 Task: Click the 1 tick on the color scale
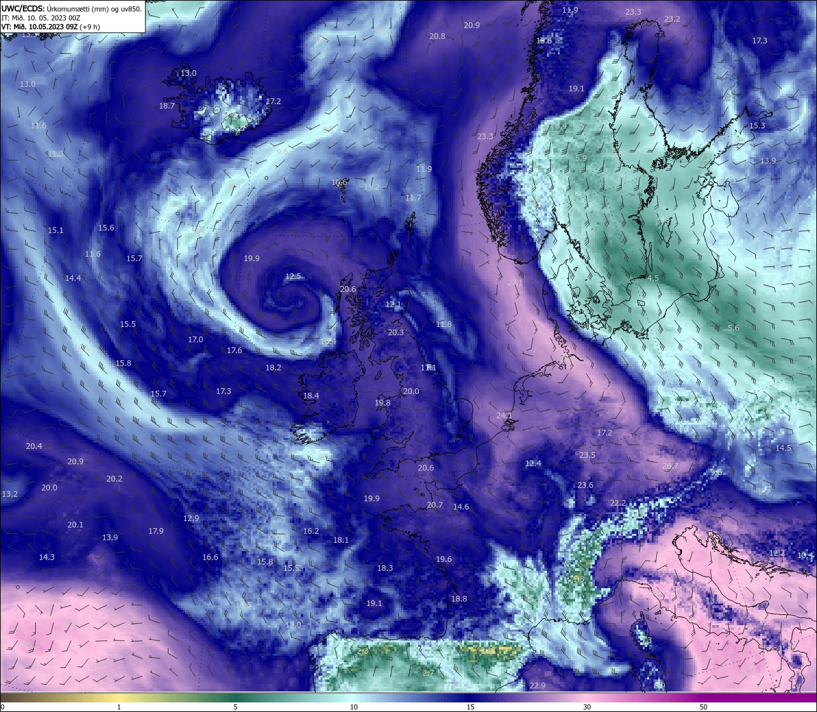click(119, 707)
